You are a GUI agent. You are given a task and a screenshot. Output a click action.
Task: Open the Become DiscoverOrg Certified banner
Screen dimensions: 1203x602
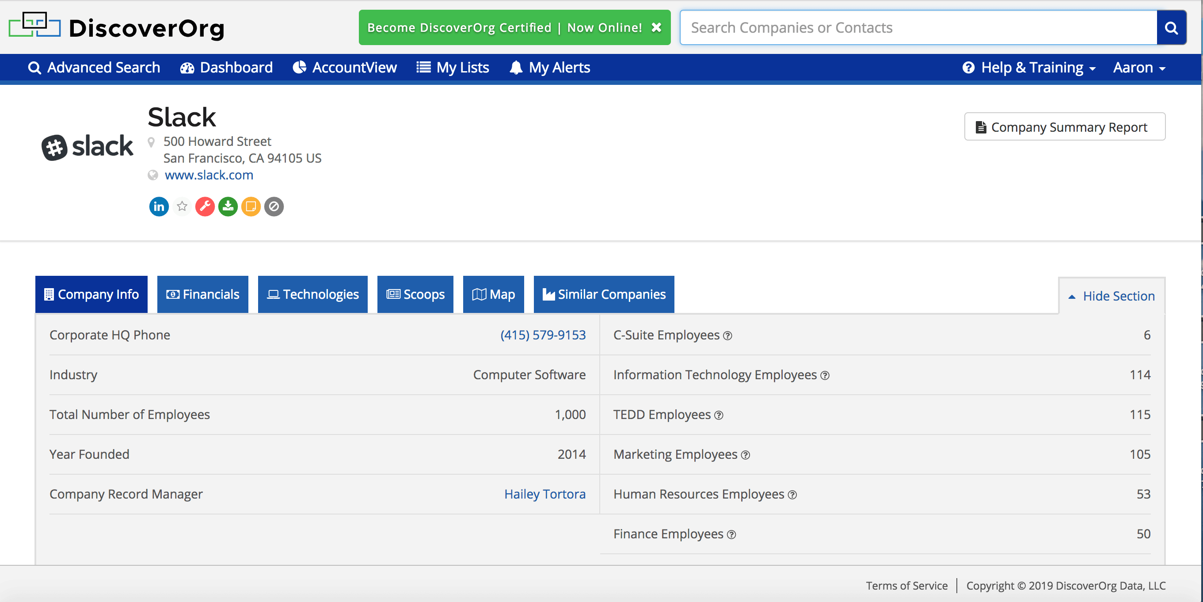click(x=504, y=27)
